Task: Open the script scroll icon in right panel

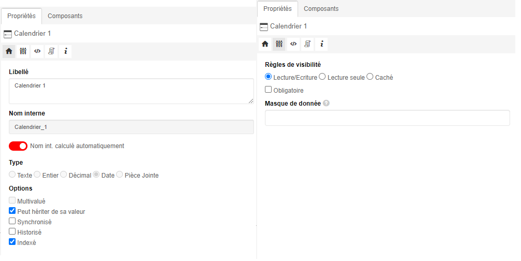Action: point(307,44)
